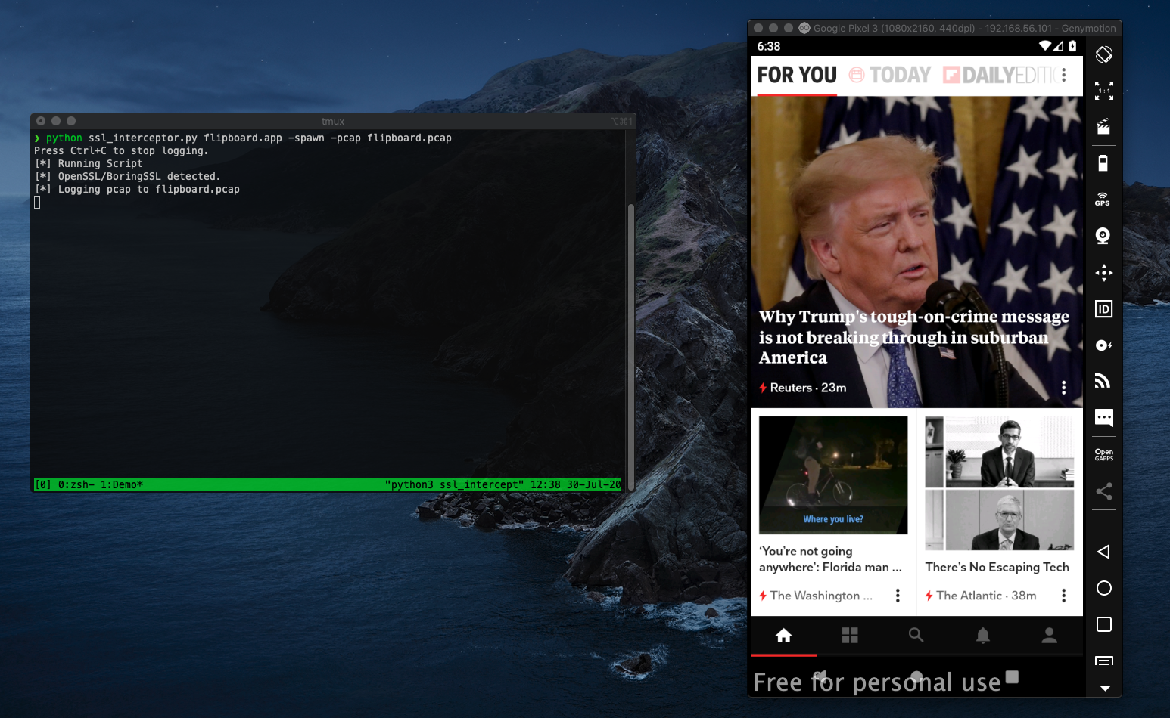1170x718 pixels.
Task: Tap the Android recent apps square button
Action: [x=1103, y=624]
